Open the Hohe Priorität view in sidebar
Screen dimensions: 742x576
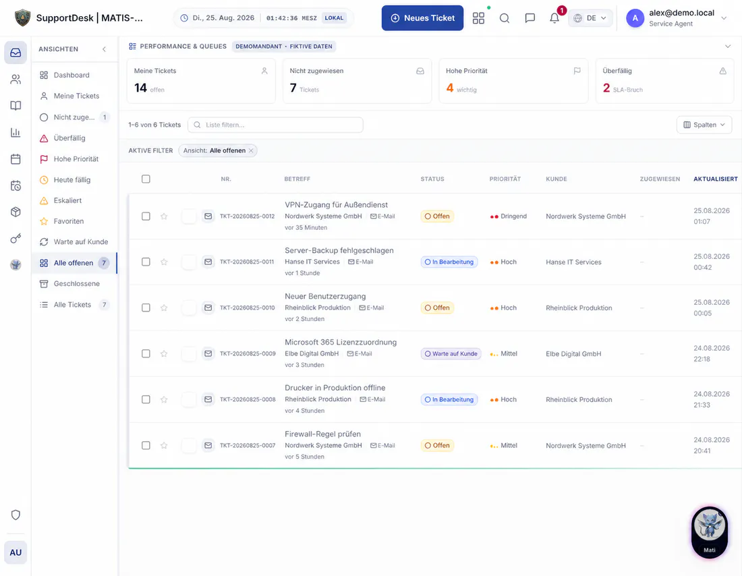click(75, 159)
